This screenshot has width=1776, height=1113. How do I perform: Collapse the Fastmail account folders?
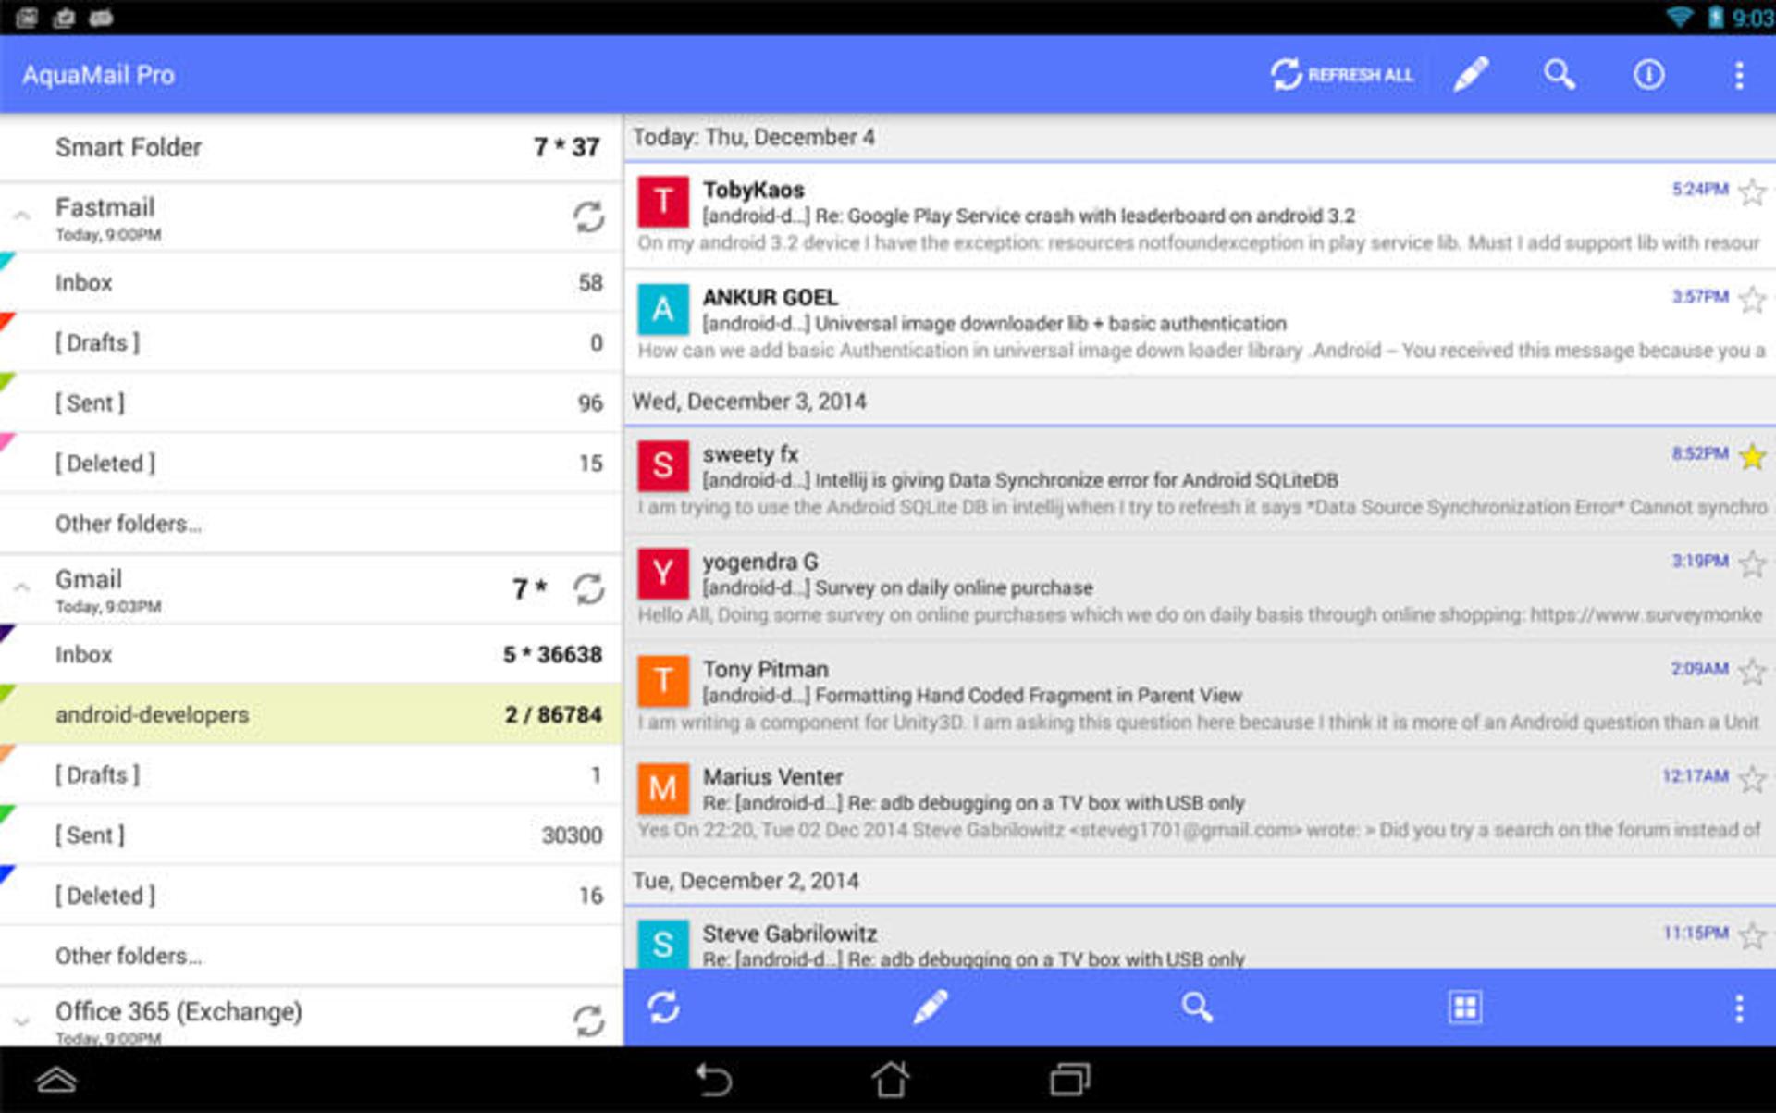click(21, 216)
